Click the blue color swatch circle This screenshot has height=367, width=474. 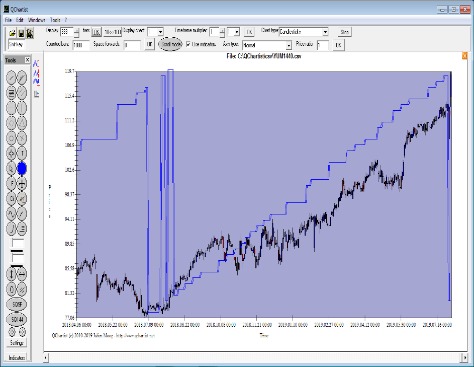23,168
